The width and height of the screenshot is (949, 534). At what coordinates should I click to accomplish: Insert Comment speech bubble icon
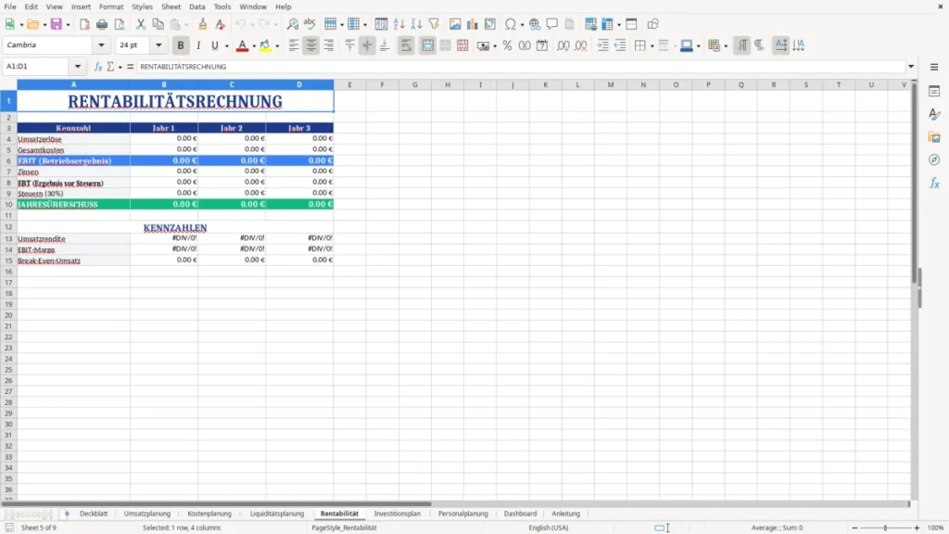552,24
